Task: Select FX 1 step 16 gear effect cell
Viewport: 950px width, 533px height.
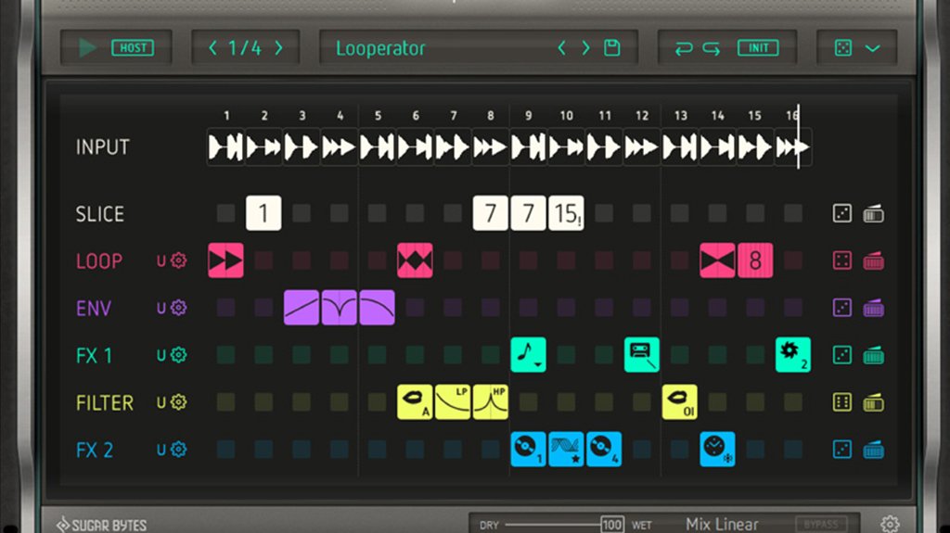Action: (x=793, y=355)
